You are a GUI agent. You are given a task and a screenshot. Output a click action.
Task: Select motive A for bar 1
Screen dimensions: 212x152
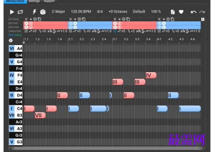[26, 23]
